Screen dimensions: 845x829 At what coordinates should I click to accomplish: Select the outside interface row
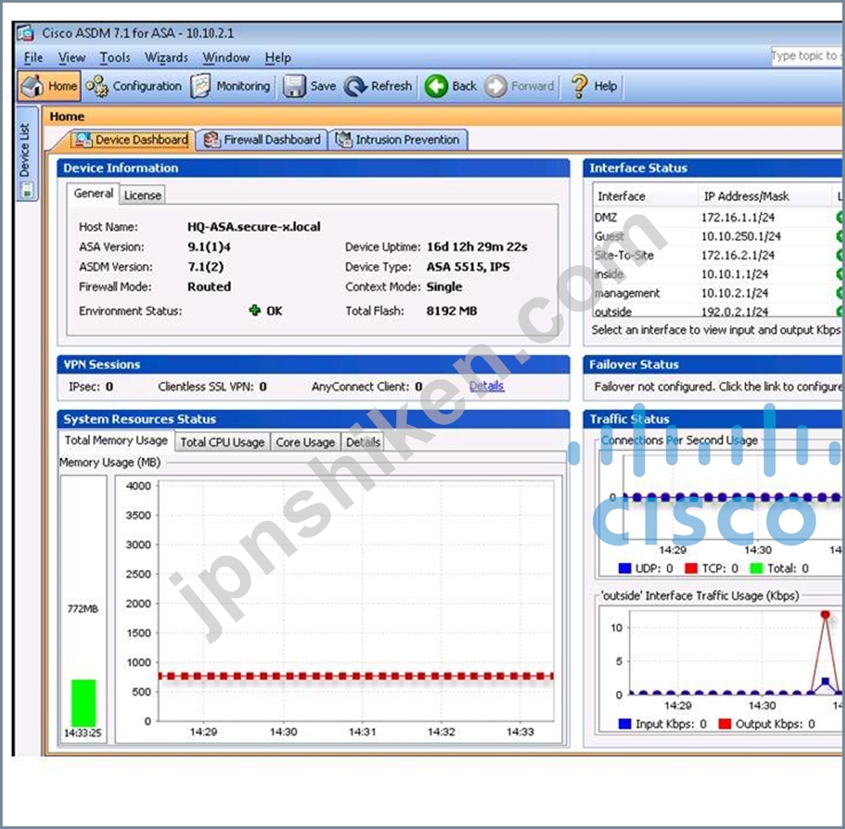point(718,311)
